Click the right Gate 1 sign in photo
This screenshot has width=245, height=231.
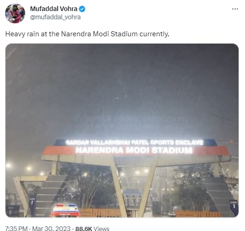234,205
